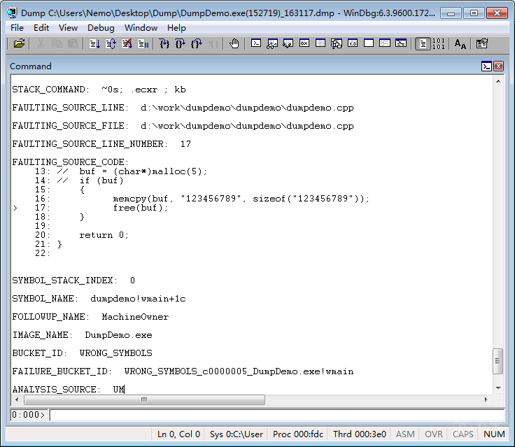Click the memcpy source line 16

[241, 199]
